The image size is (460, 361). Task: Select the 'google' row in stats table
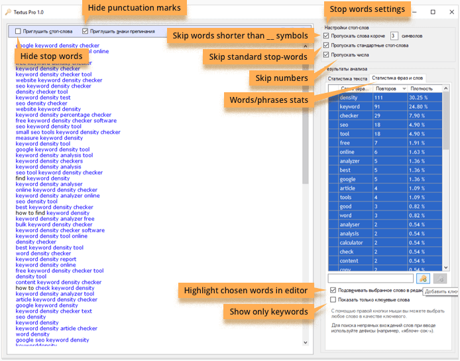385,179
